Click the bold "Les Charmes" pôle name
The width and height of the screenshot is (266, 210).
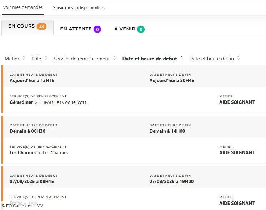point(23,152)
